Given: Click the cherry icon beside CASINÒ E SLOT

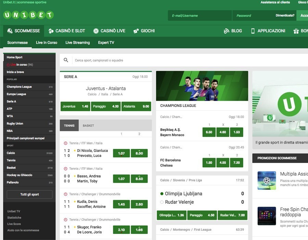Looking at the screenshot, I should click(51, 31).
